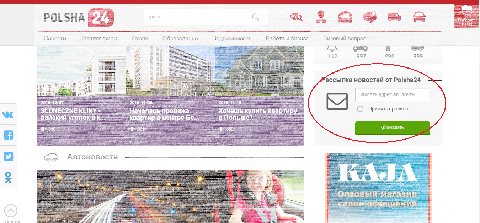
Task: Open the Выберите город city selector
Action: tap(466, 16)
